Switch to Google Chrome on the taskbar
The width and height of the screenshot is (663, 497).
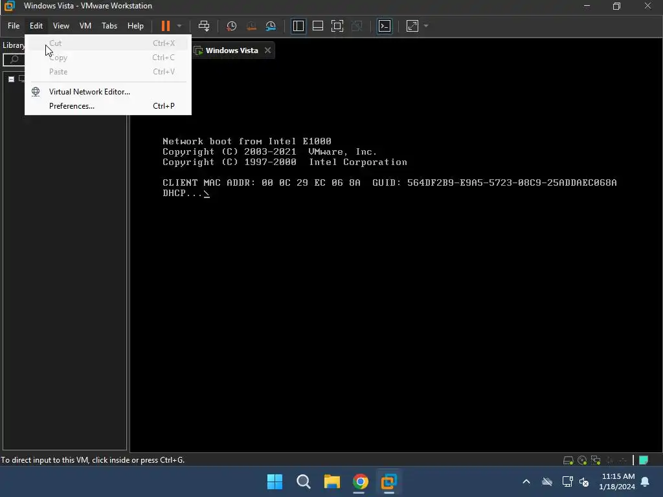360,481
